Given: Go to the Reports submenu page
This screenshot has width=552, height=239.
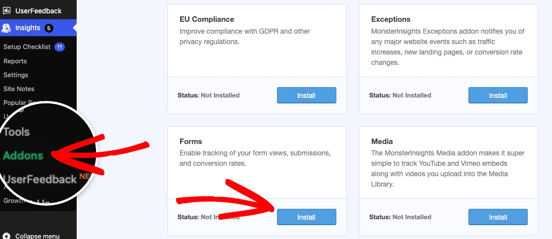Looking at the screenshot, I should pos(15,61).
